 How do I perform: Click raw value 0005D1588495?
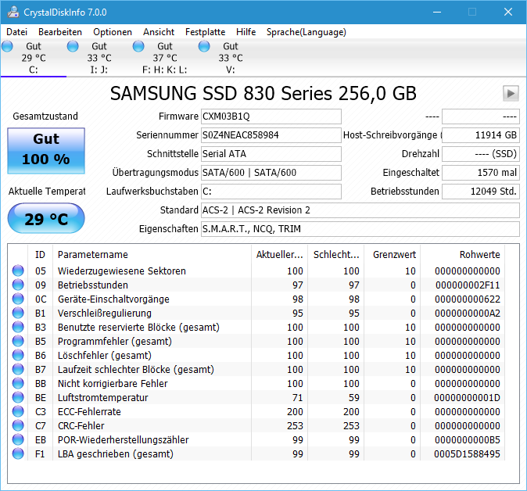(x=467, y=454)
